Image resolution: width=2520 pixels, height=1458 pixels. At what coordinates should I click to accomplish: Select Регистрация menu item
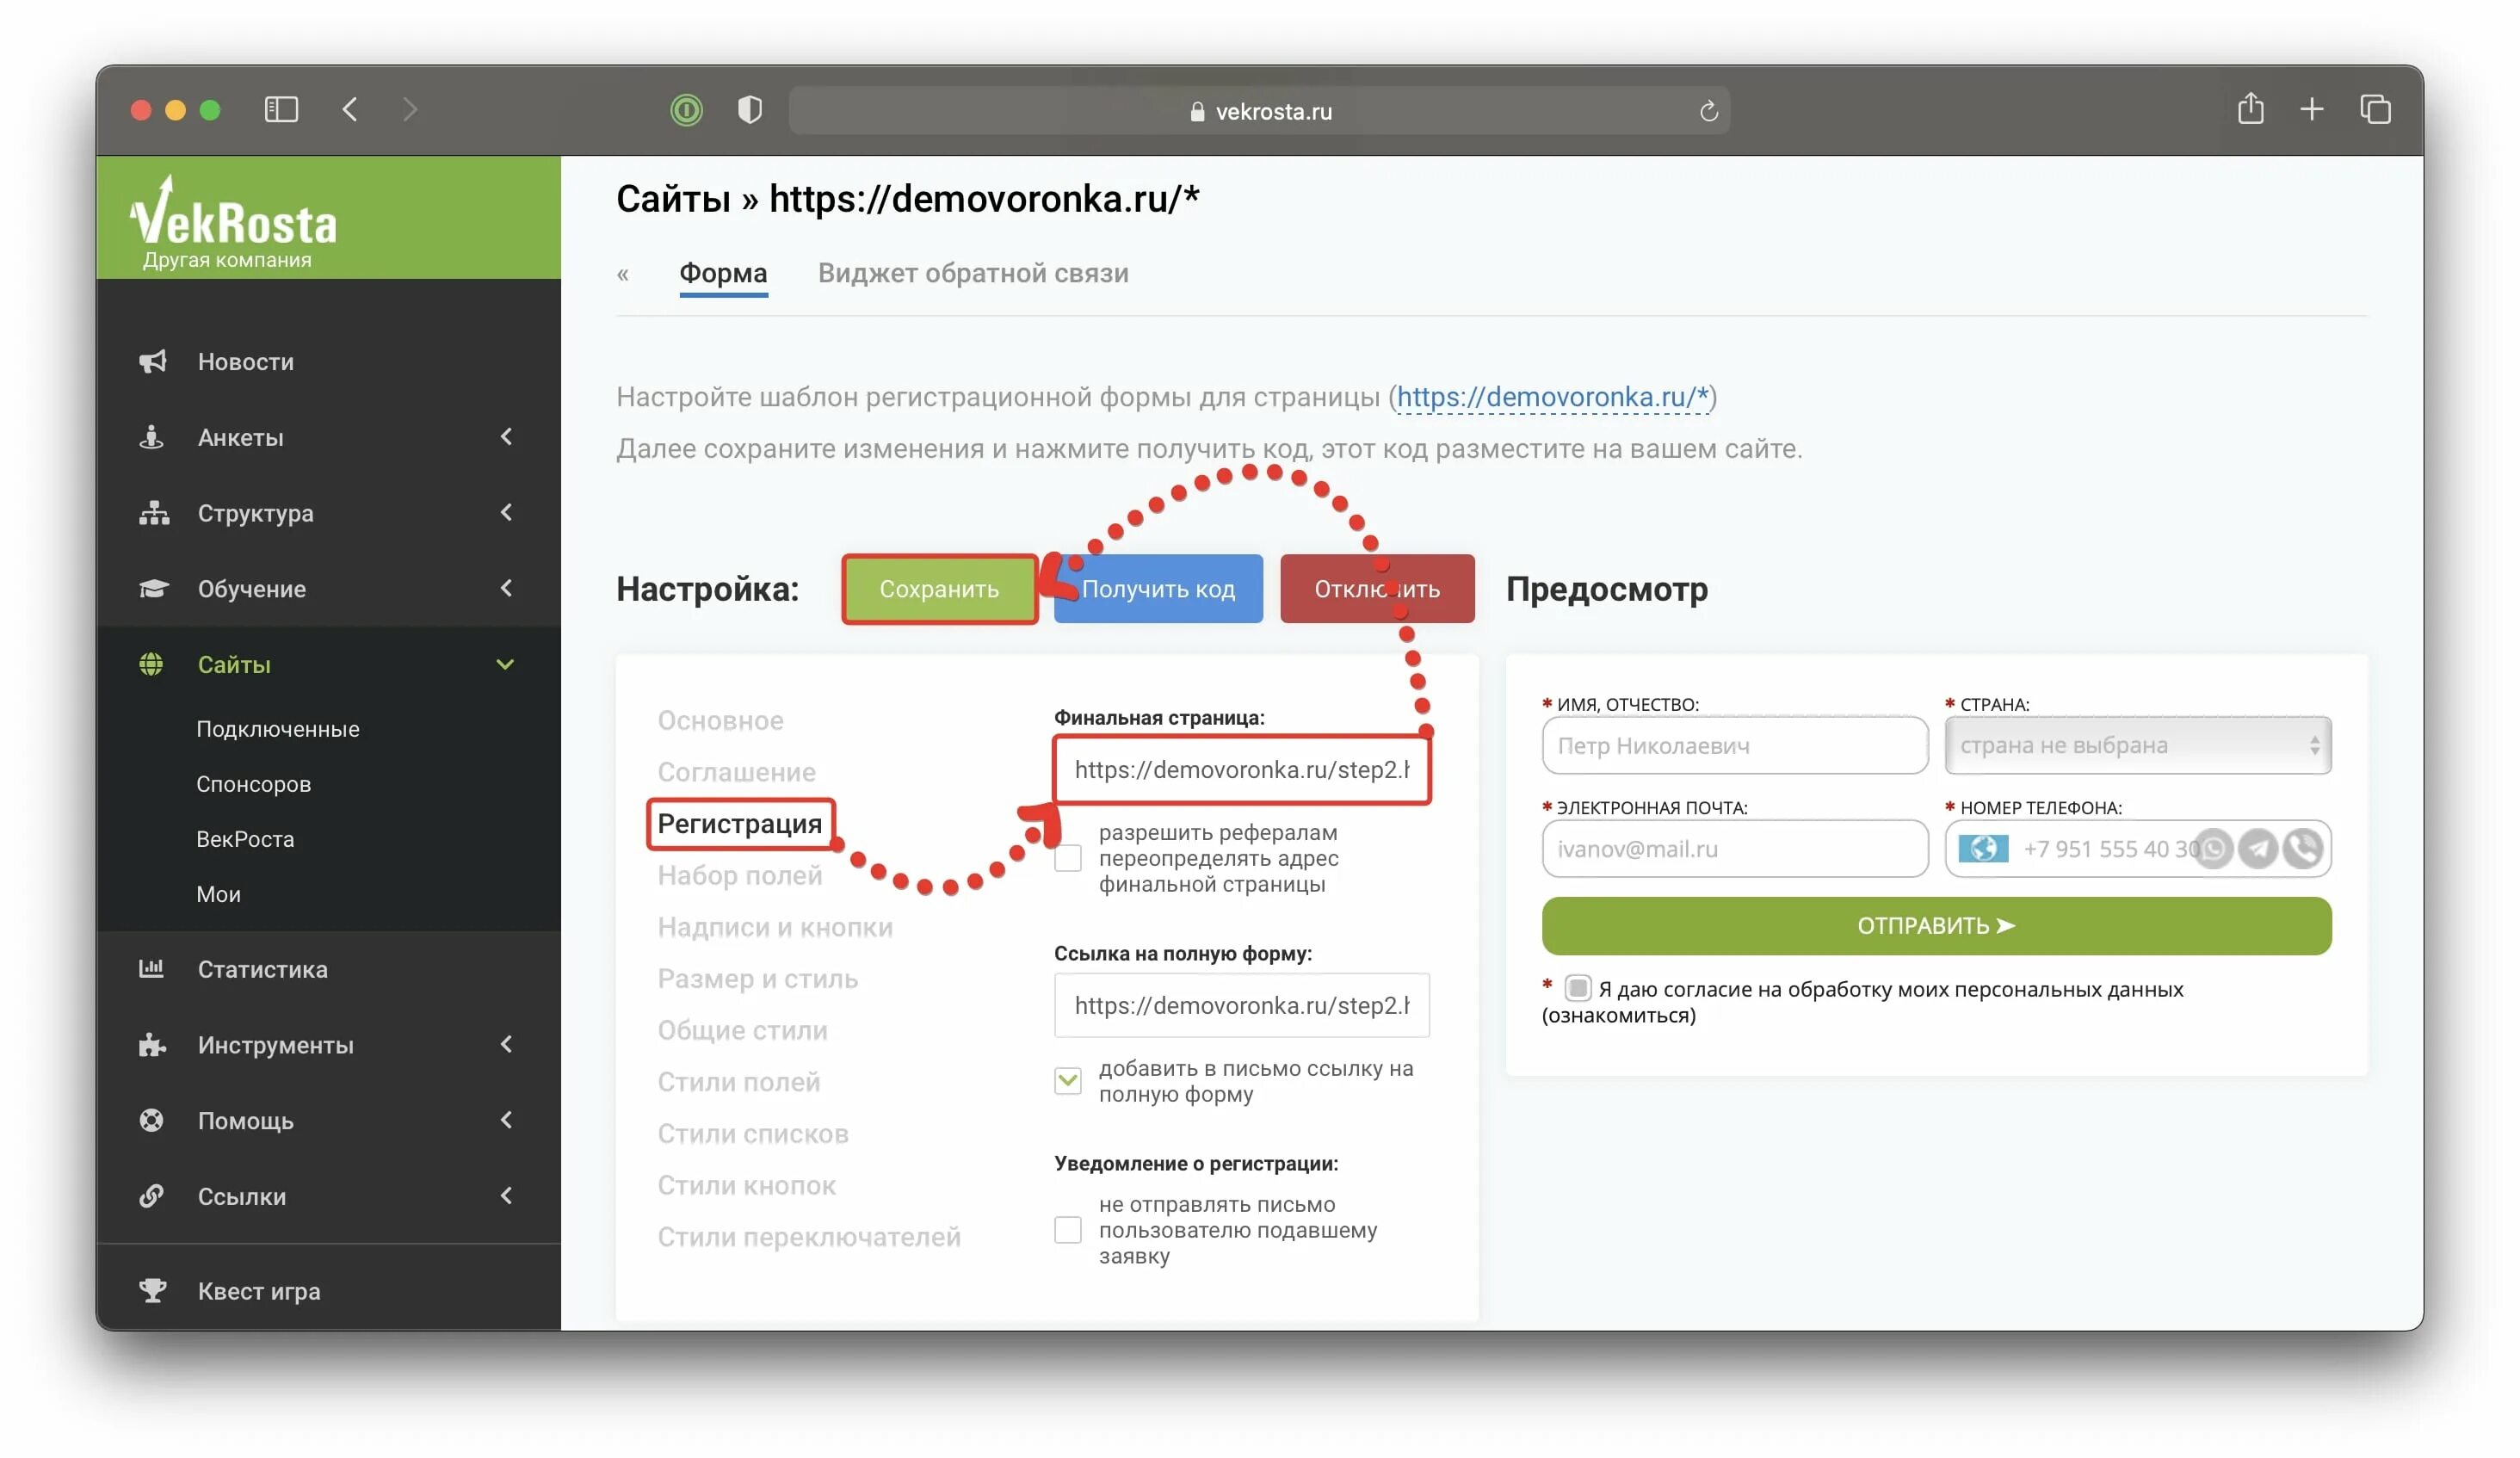click(741, 821)
